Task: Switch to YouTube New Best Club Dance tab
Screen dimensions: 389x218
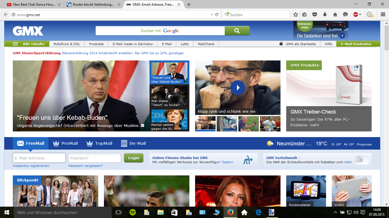Action: [34, 5]
